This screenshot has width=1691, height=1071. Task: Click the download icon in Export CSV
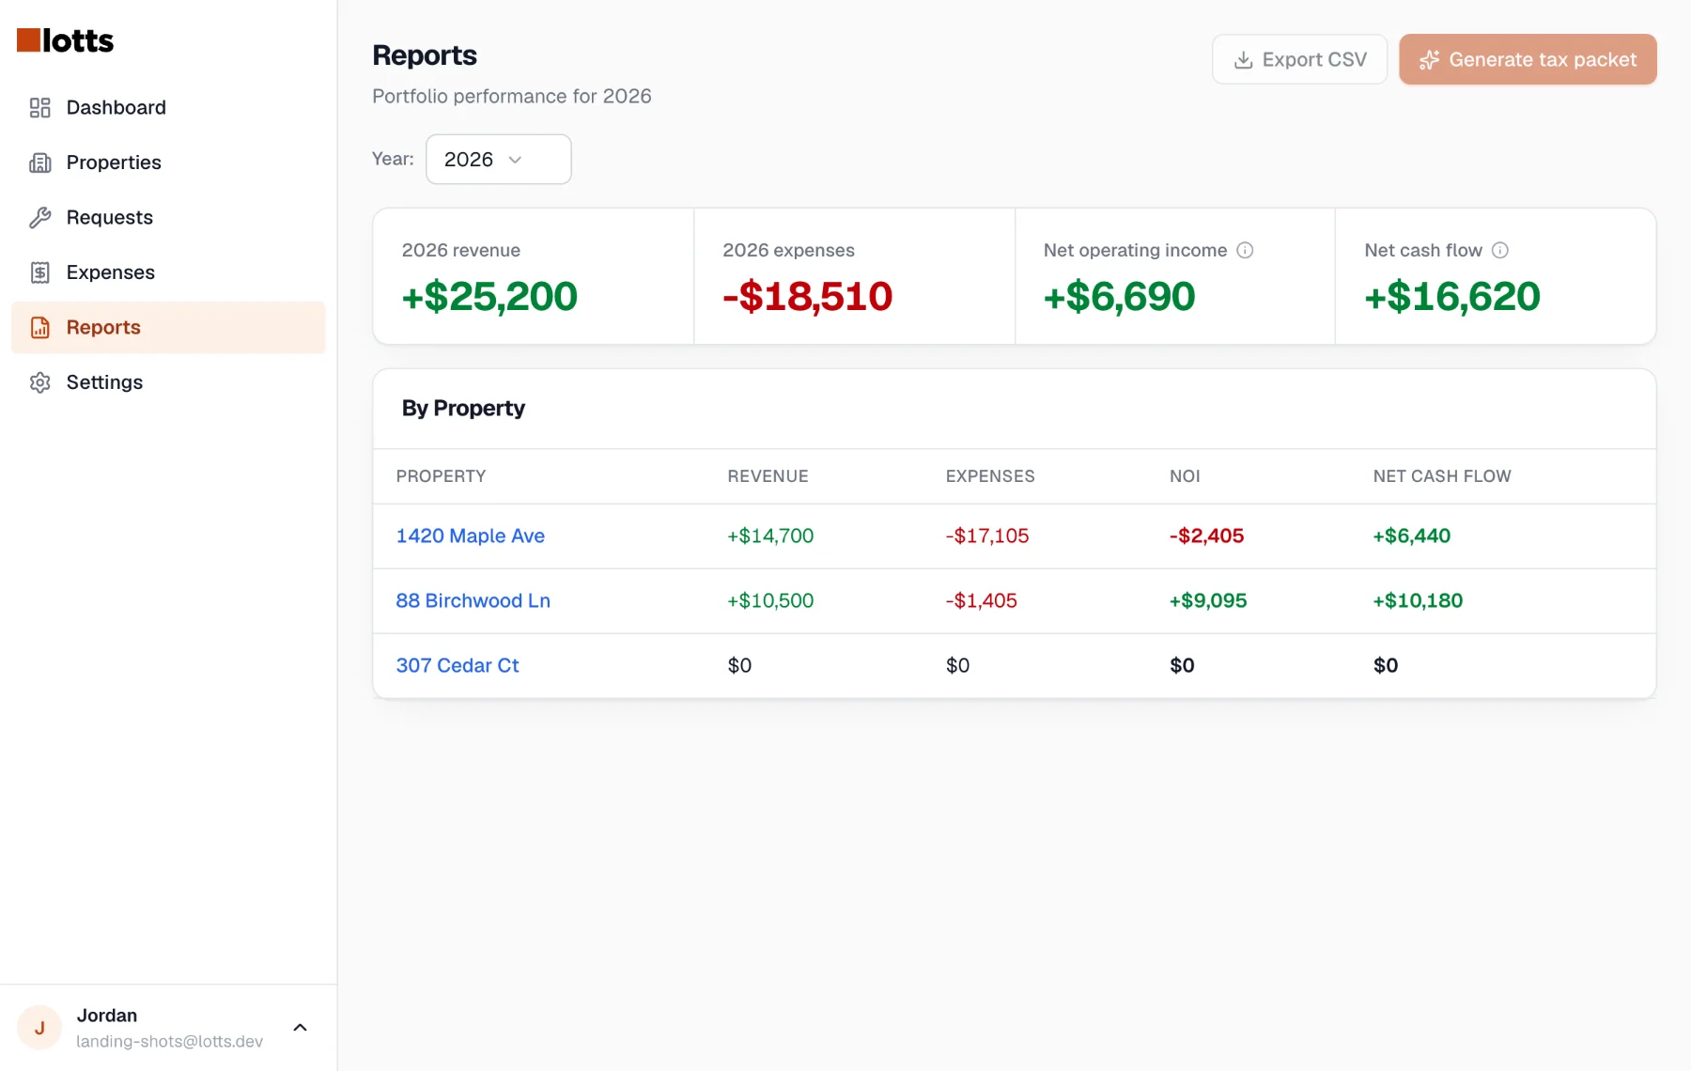[1243, 60]
